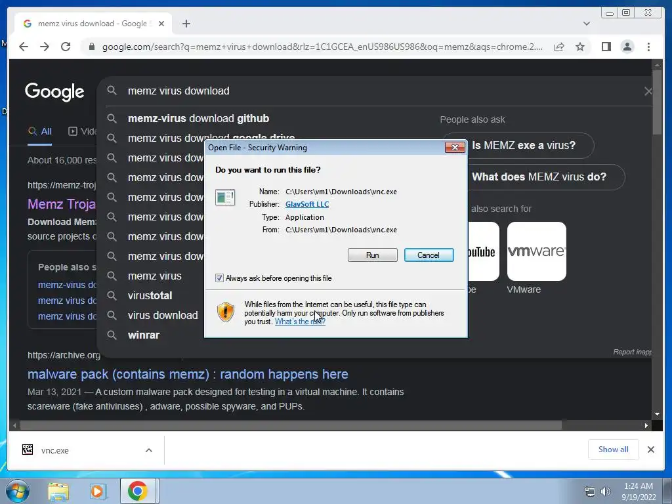The width and height of the screenshot is (672, 504).
Task: Open Chrome three-dot menu
Action: 648,47
